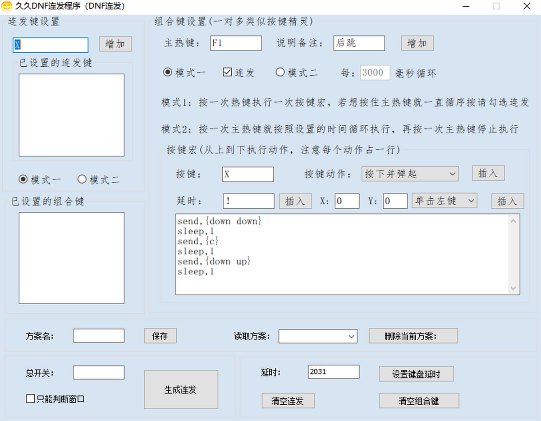541x421 pixels.
Task: Click the 设置键盘延时 button
Action: click(416, 374)
